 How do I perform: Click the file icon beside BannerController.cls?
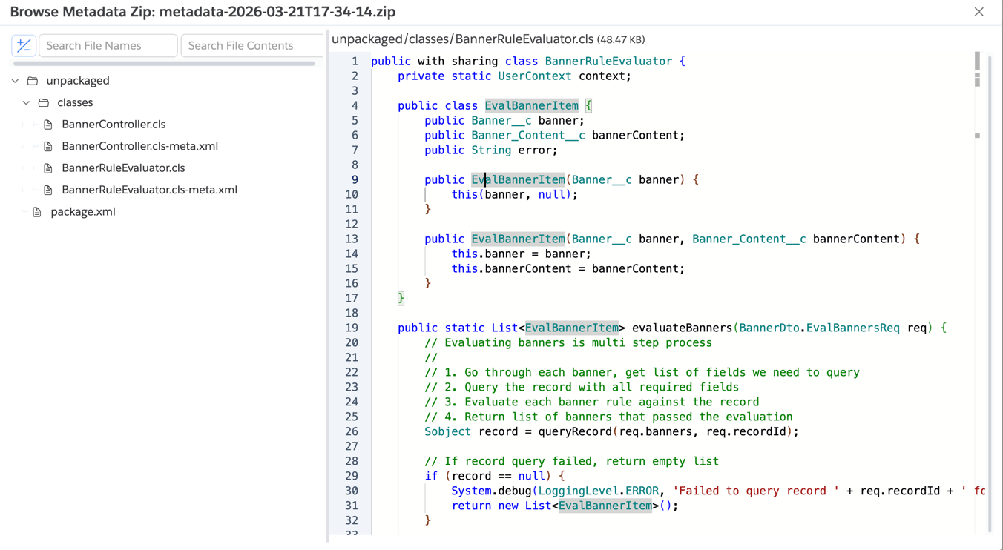point(48,125)
